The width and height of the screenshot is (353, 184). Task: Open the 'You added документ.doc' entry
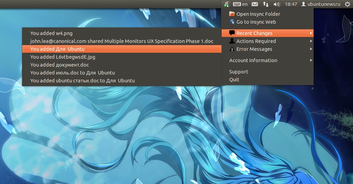pos(122,65)
